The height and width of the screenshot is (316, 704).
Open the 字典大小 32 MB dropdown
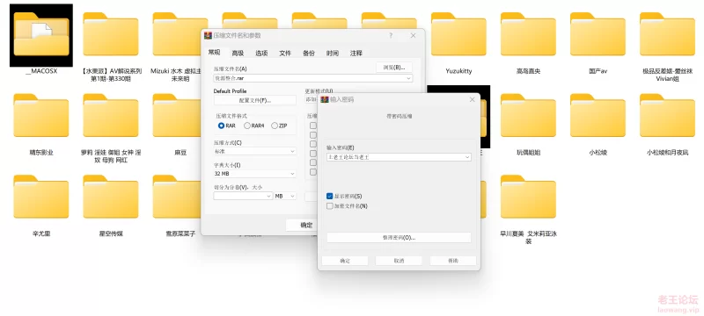255,174
